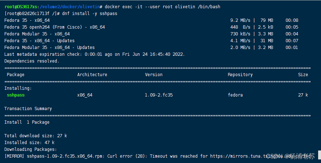The width and height of the screenshot is (321, 163).
Task: Select the host prompt 'root@DS3617xs'
Action: (x=21, y=7)
